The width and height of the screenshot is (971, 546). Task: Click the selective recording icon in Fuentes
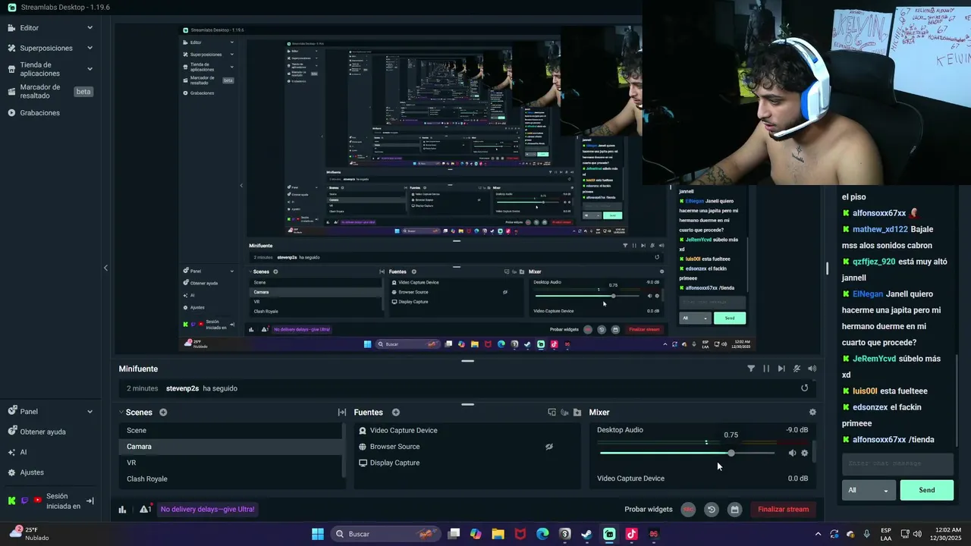tap(564, 413)
